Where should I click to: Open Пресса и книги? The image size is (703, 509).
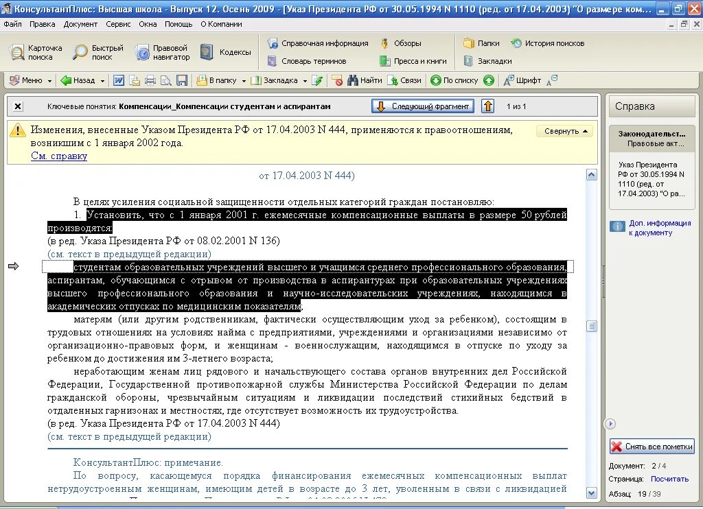[413, 61]
